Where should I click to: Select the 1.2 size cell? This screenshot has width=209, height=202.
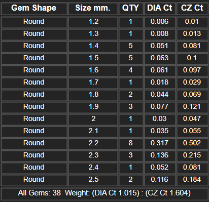pos(93,22)
